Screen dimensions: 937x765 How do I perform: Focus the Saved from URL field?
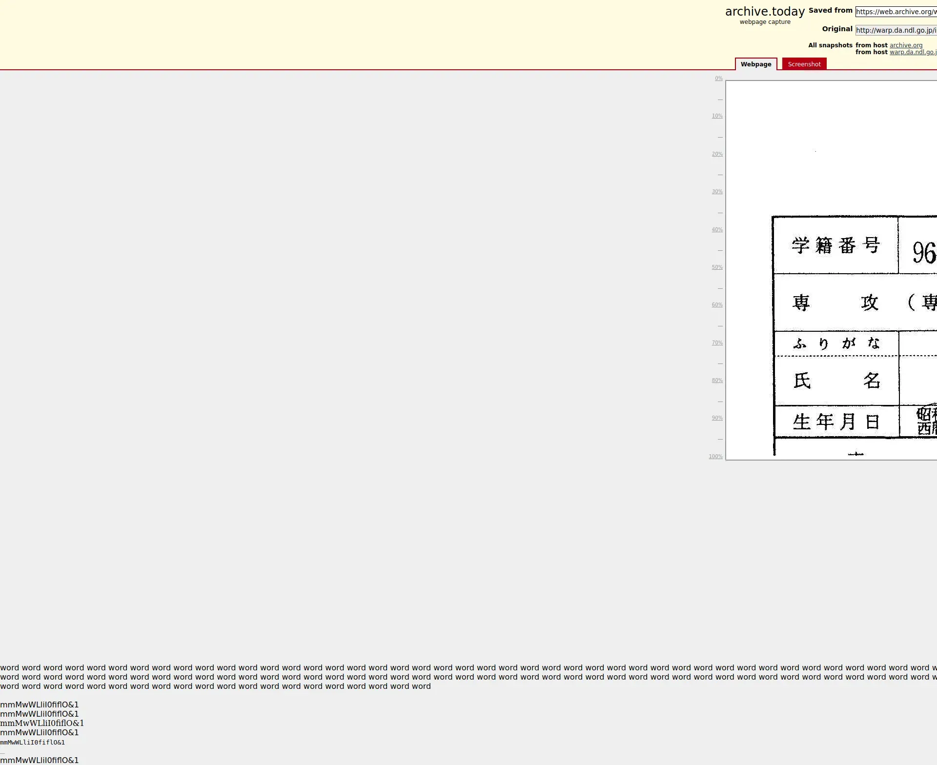pos(896,12)
